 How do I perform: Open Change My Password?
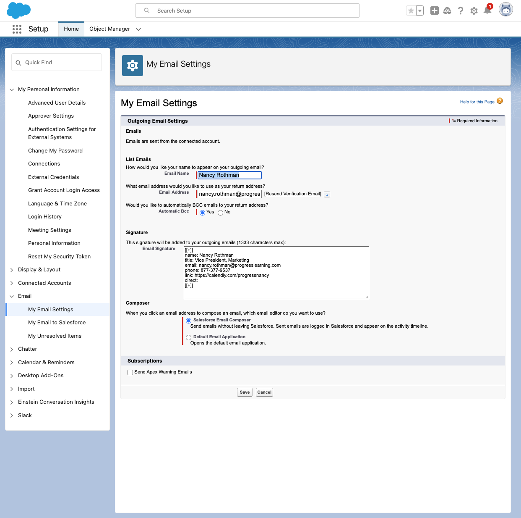pyautogui.click(x=55, y=150)
